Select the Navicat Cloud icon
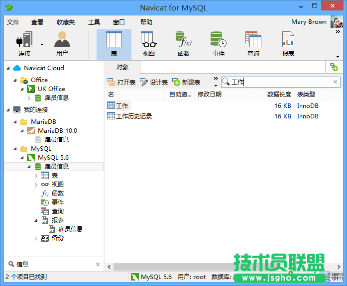 point(17,68)
